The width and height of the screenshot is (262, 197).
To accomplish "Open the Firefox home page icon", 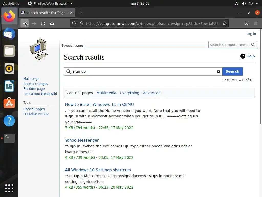I will (52, 23).
